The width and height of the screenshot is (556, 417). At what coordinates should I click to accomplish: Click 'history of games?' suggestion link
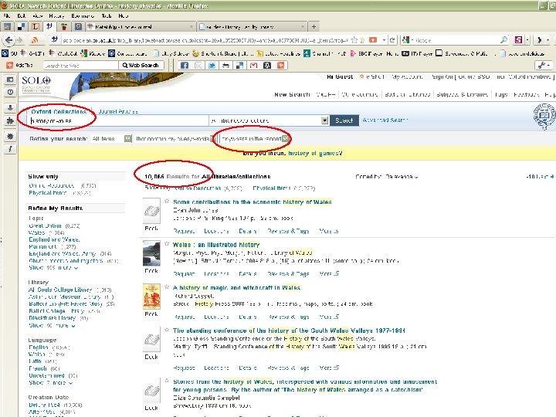(x=315, y=153)
